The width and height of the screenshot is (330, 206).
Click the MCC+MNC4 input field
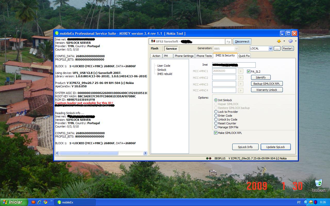[x=224, y=90]
